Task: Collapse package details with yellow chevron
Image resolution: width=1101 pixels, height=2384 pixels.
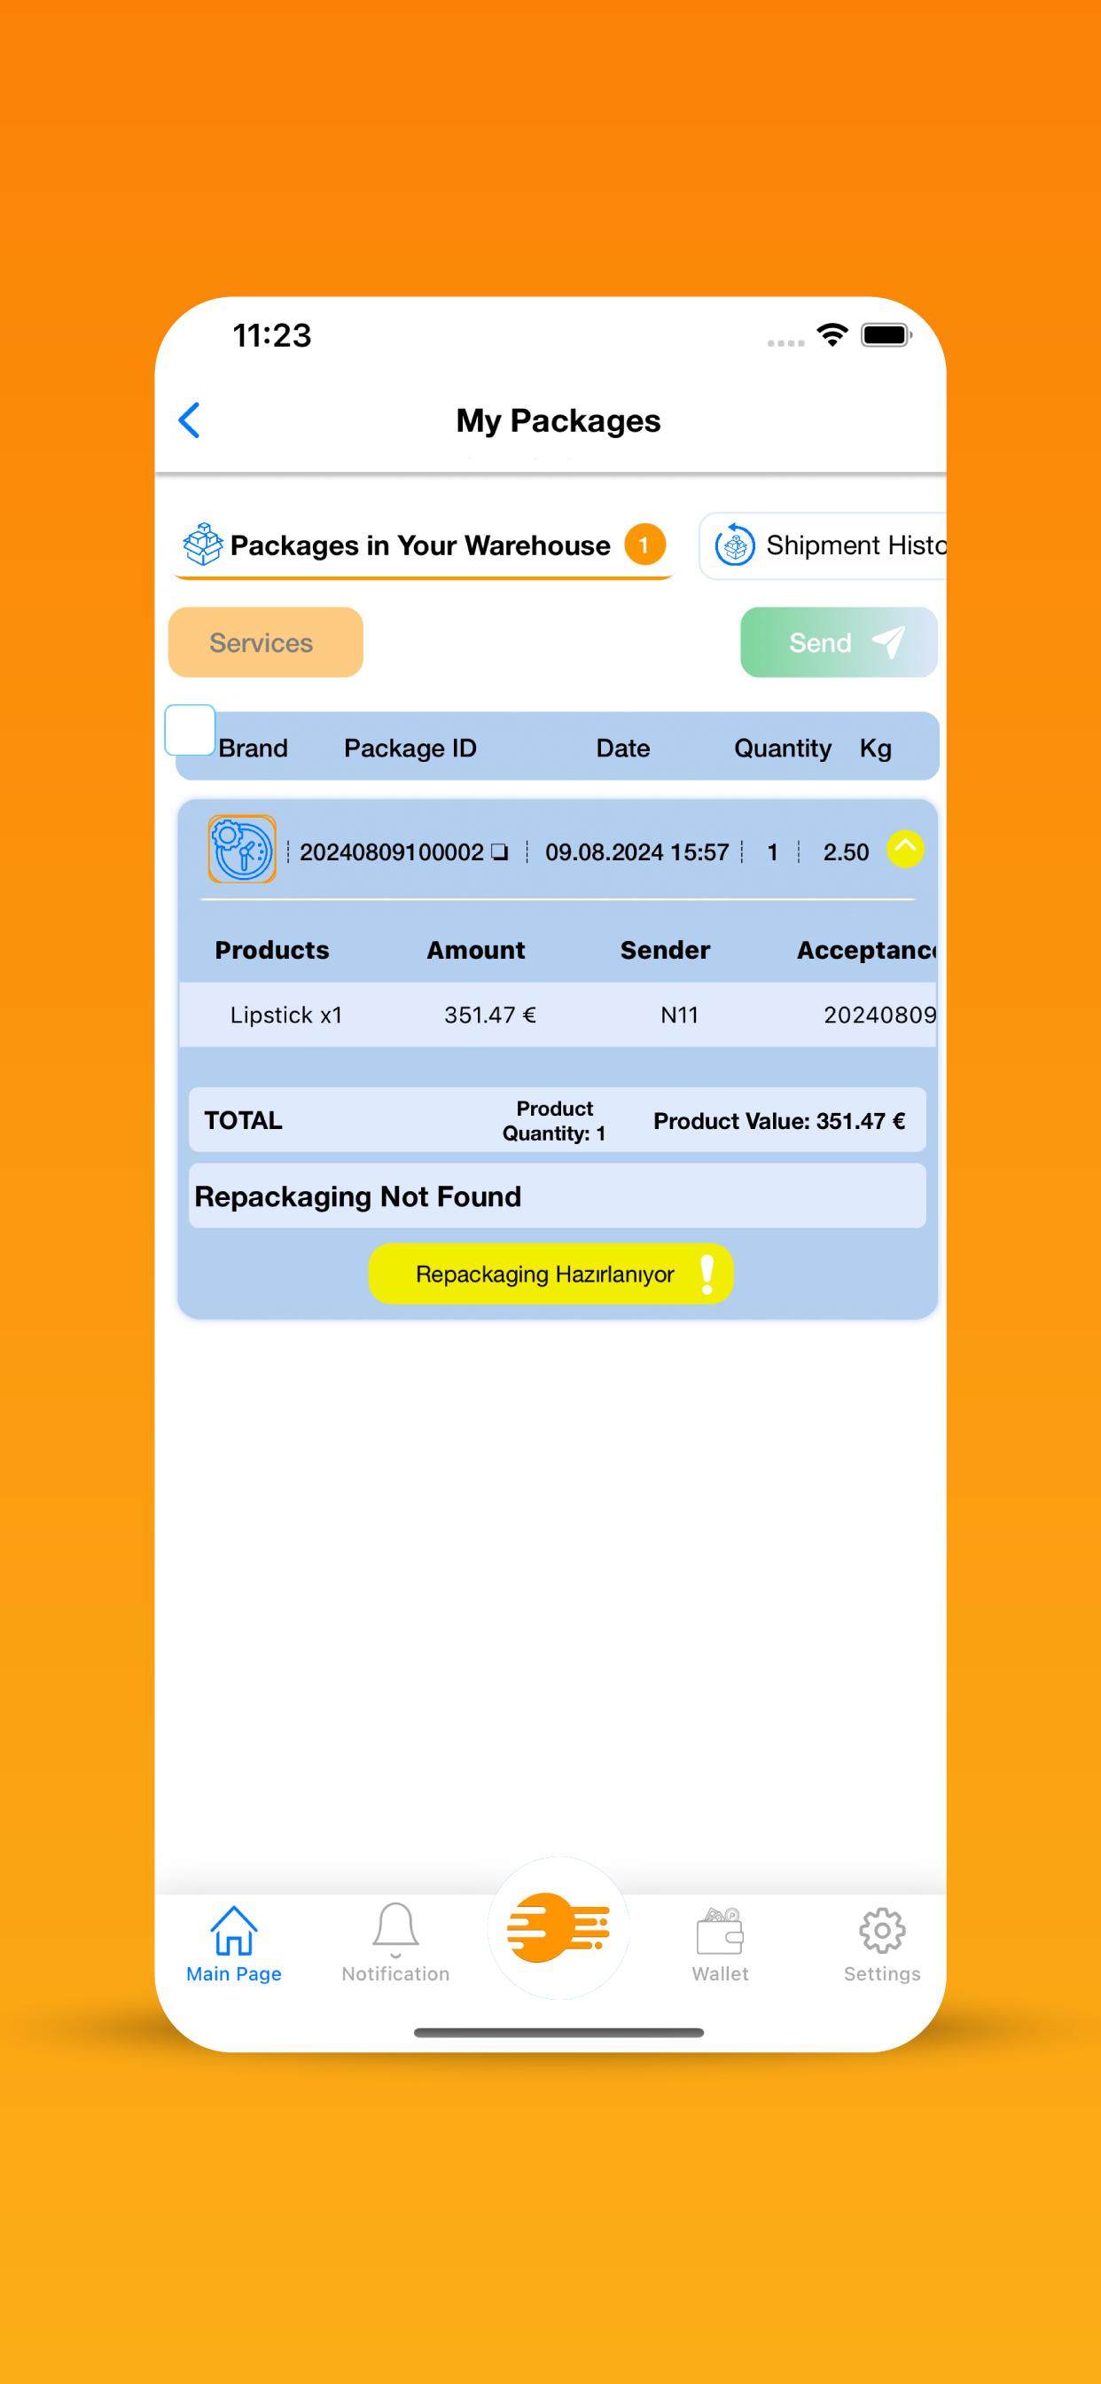Action: point(905,849)
